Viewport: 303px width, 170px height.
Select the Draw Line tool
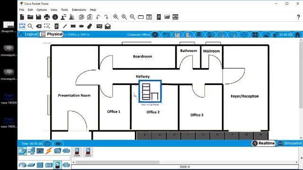[65, 26]
